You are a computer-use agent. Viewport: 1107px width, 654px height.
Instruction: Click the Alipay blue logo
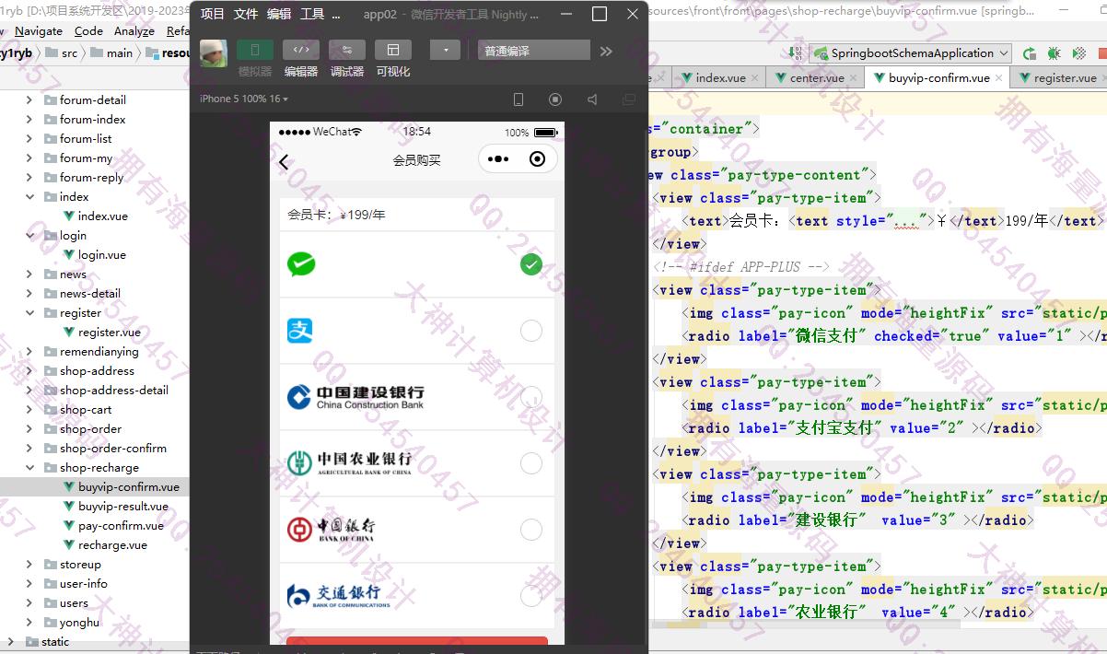point(300,331)
